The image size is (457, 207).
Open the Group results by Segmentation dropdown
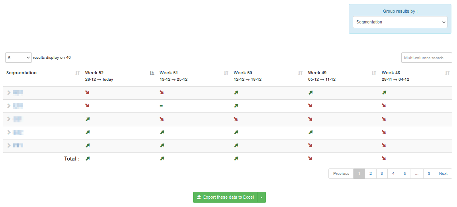tap(400, 22)
